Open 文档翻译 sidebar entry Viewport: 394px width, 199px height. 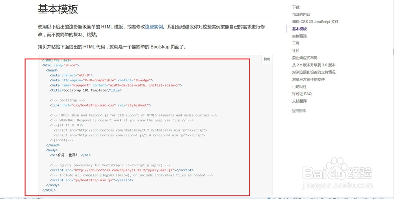(x=299, y=101)
